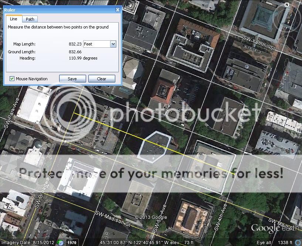Clear the ruler measurement
Image resolution: width=302 pixels, height=246 pixels.
point(102,79)
